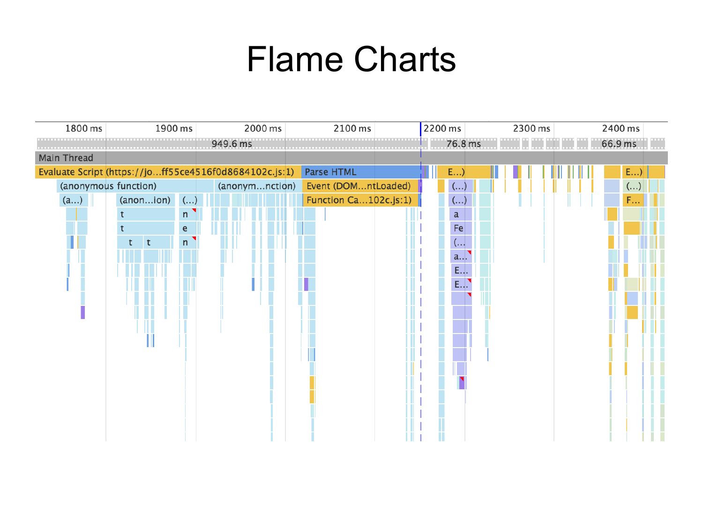Viewport: 703px width, 527px height.
Task: Select the Evaluate Script bar in the flame chart
Action: (x=167, y=172)
